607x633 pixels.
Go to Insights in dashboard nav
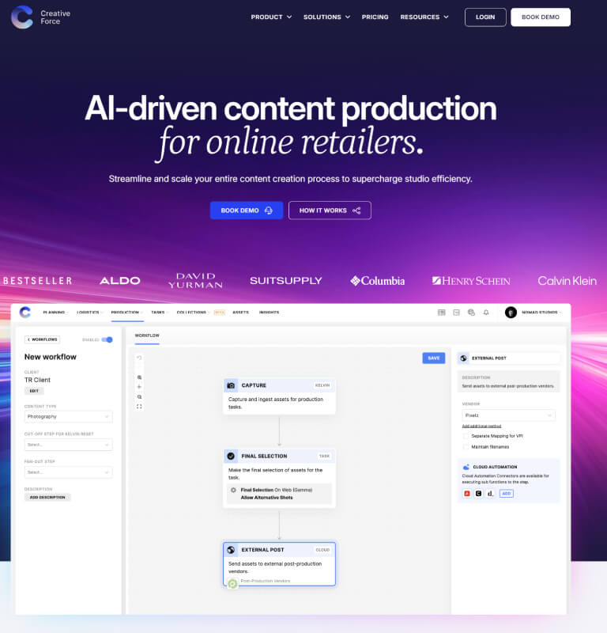pyautogui.click(x=269, y=313)
